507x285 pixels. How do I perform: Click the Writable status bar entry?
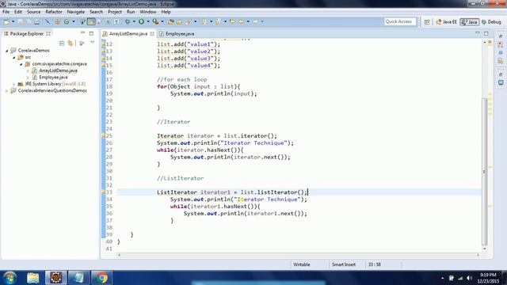click(x=302, y=264)
